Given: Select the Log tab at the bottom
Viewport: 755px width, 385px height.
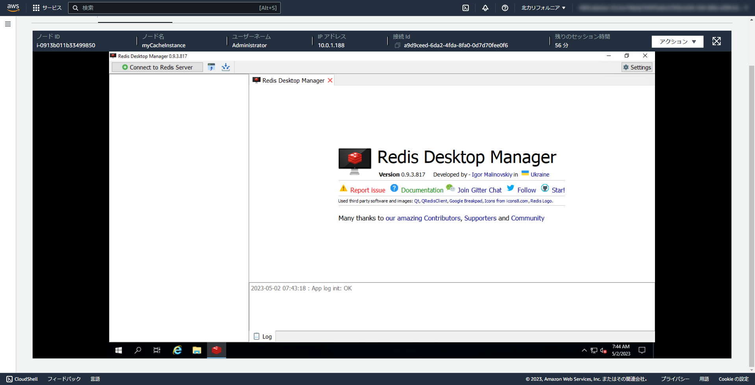Looking at the screenshot, I should (263, 336).
